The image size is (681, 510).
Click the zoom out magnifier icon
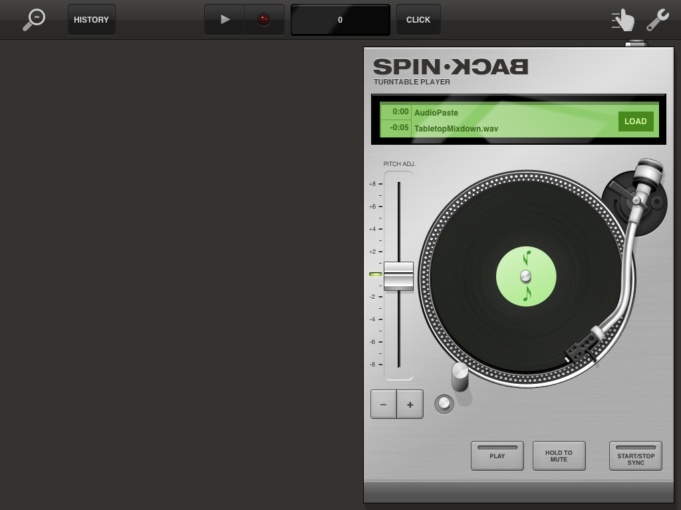(34, 19)
